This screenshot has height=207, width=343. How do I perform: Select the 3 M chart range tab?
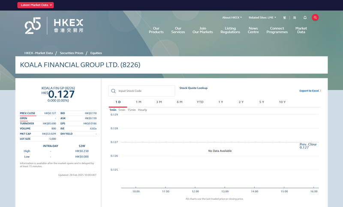pos(159,102)
